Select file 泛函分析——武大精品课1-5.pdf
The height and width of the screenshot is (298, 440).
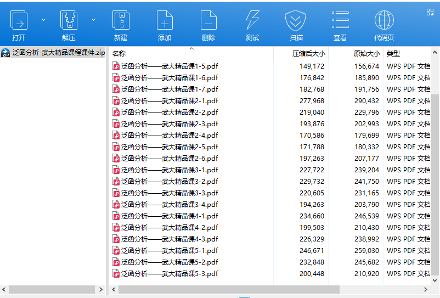pyautogui.click(x=170, y=66)
